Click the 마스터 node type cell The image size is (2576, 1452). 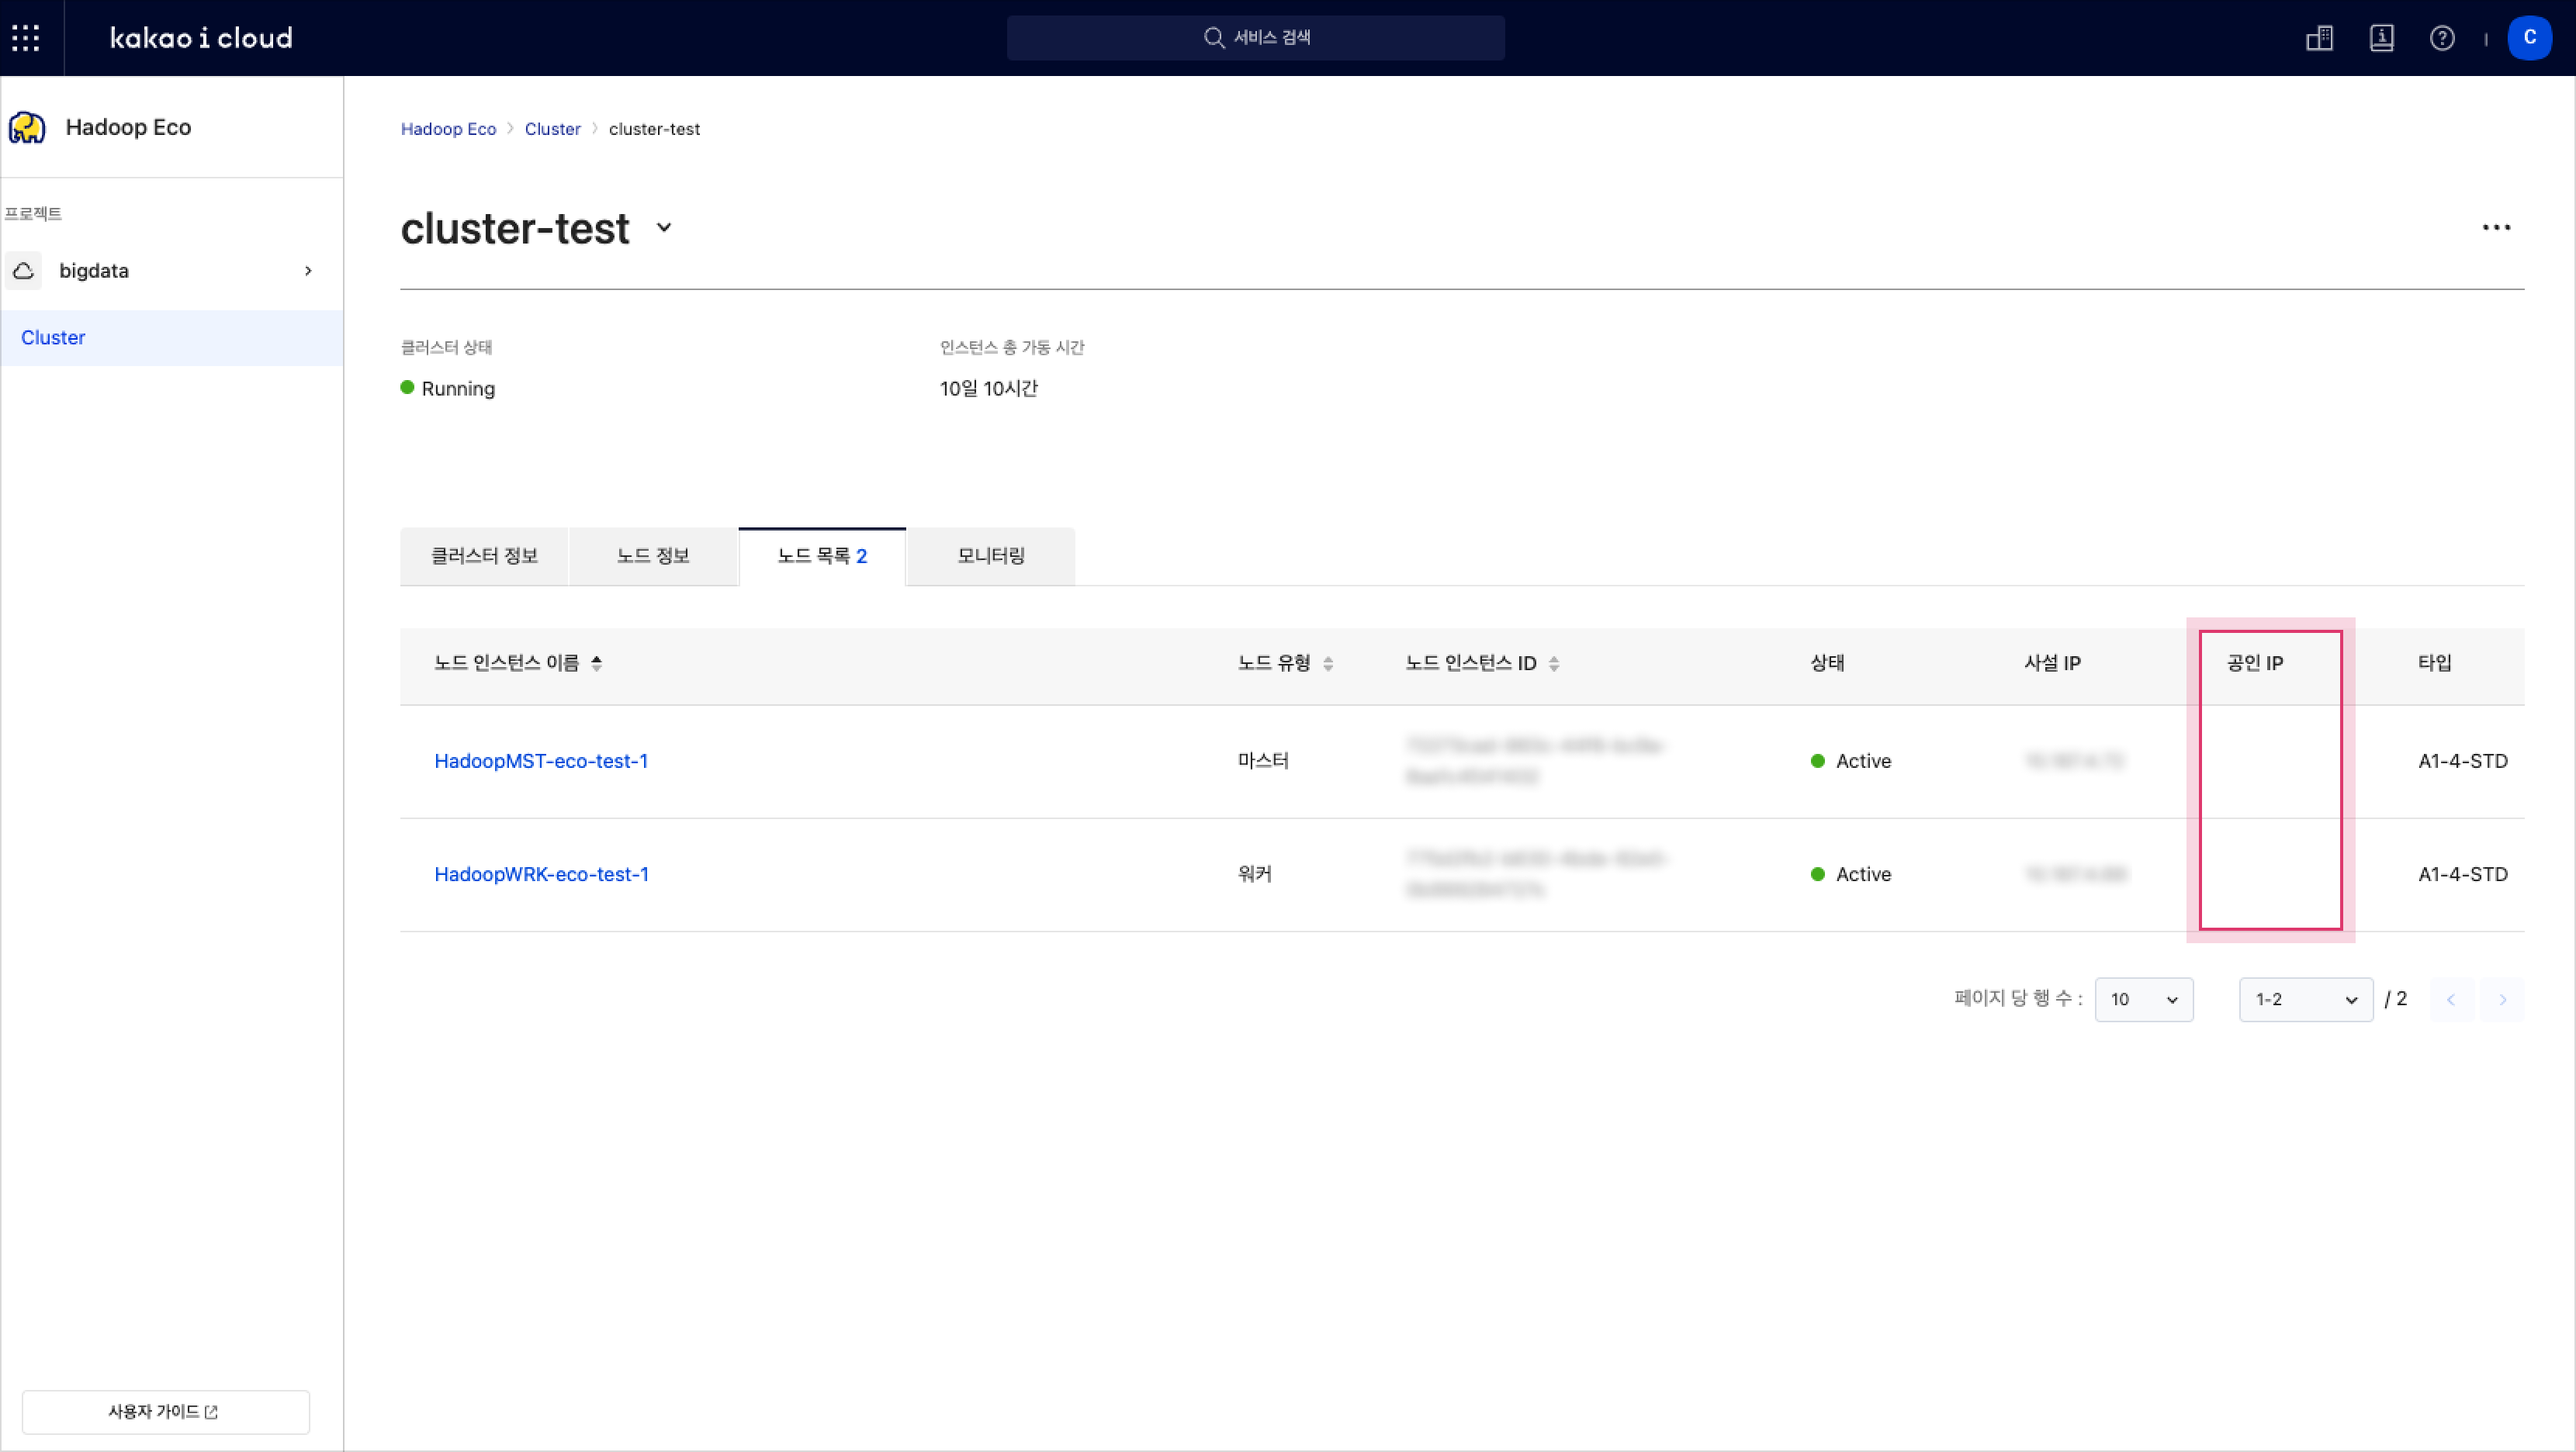click(1263, 761)
